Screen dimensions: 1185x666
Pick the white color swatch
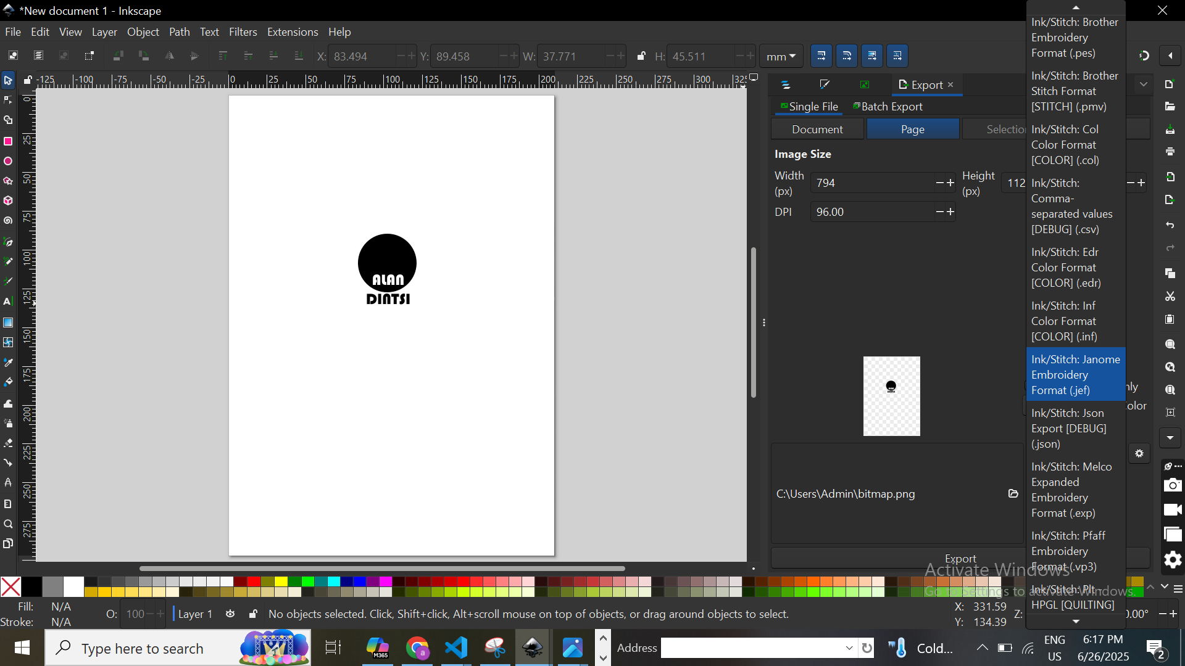(x=73, y=587)
